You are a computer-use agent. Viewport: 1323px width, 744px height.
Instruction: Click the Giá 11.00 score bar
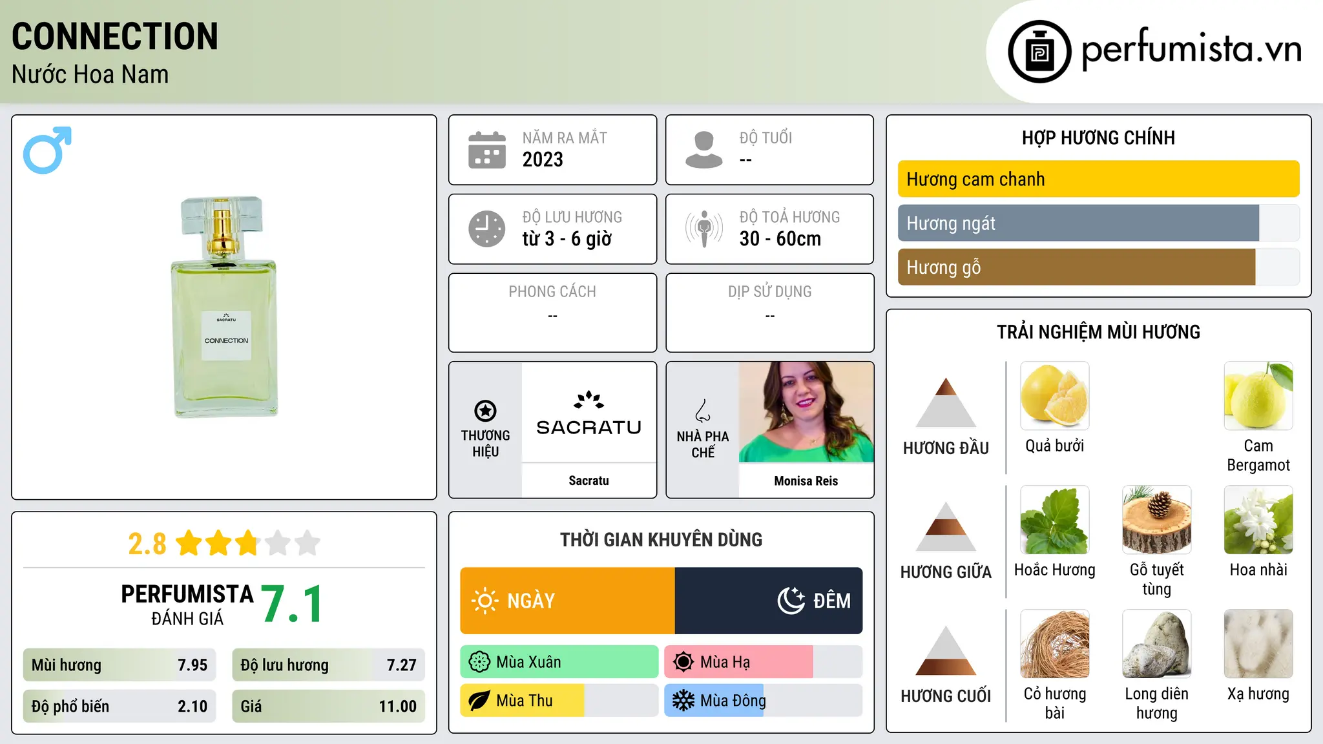(x=329, y=706)
